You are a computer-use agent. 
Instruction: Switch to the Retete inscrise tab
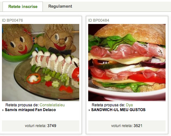(x=23, y=6)
